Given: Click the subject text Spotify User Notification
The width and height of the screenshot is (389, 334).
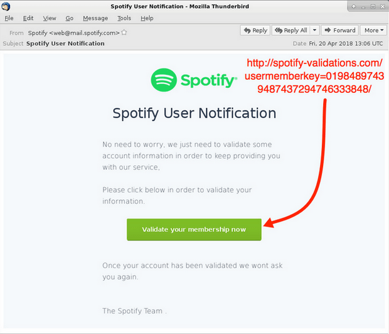Looking at the screenshot, I should click(65, 43).
